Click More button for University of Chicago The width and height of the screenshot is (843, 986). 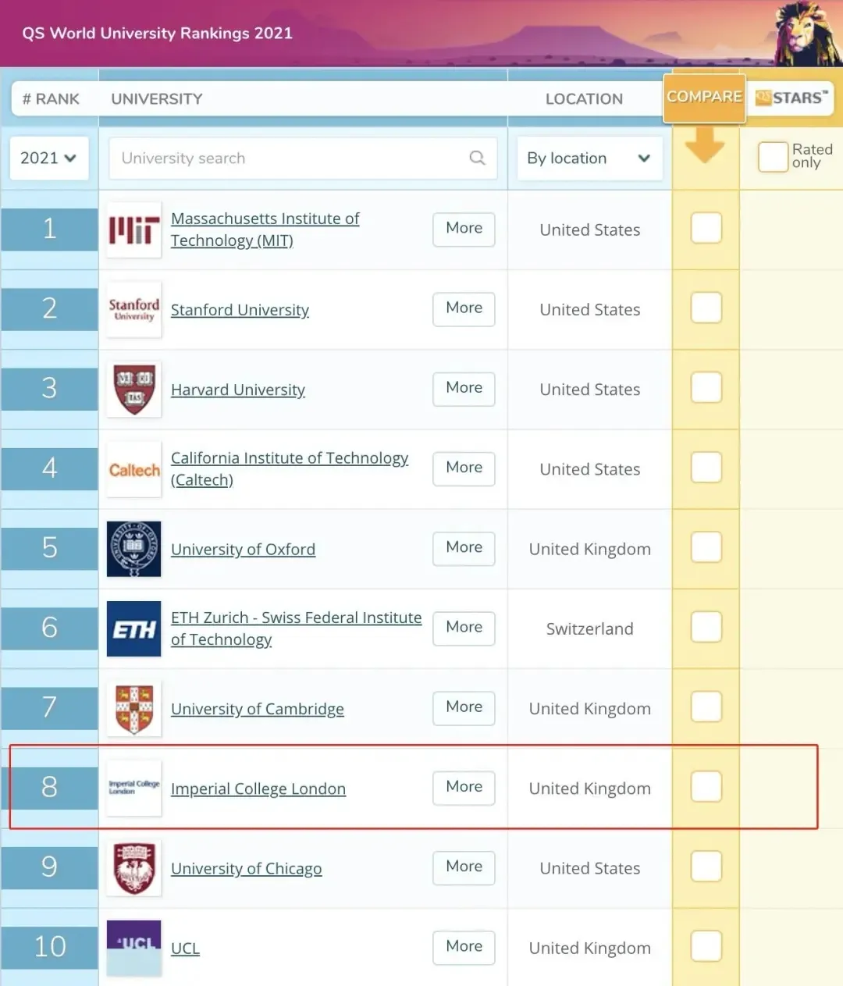click(464, 867)
